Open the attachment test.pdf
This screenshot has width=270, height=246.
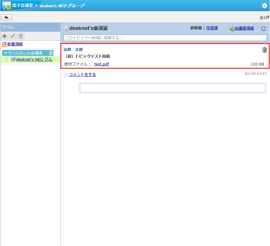[x=102, y=64]
